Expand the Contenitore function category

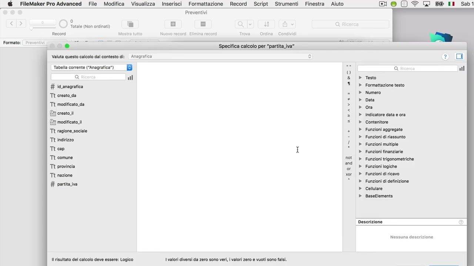click(x=360, y=122)
